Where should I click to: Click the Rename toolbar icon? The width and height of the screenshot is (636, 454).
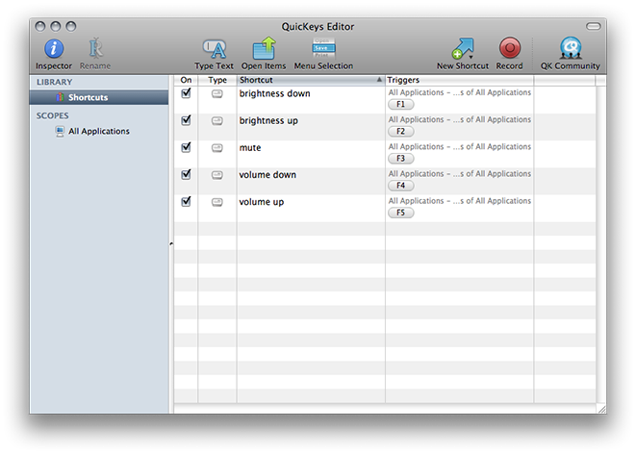tap(95, 49)
